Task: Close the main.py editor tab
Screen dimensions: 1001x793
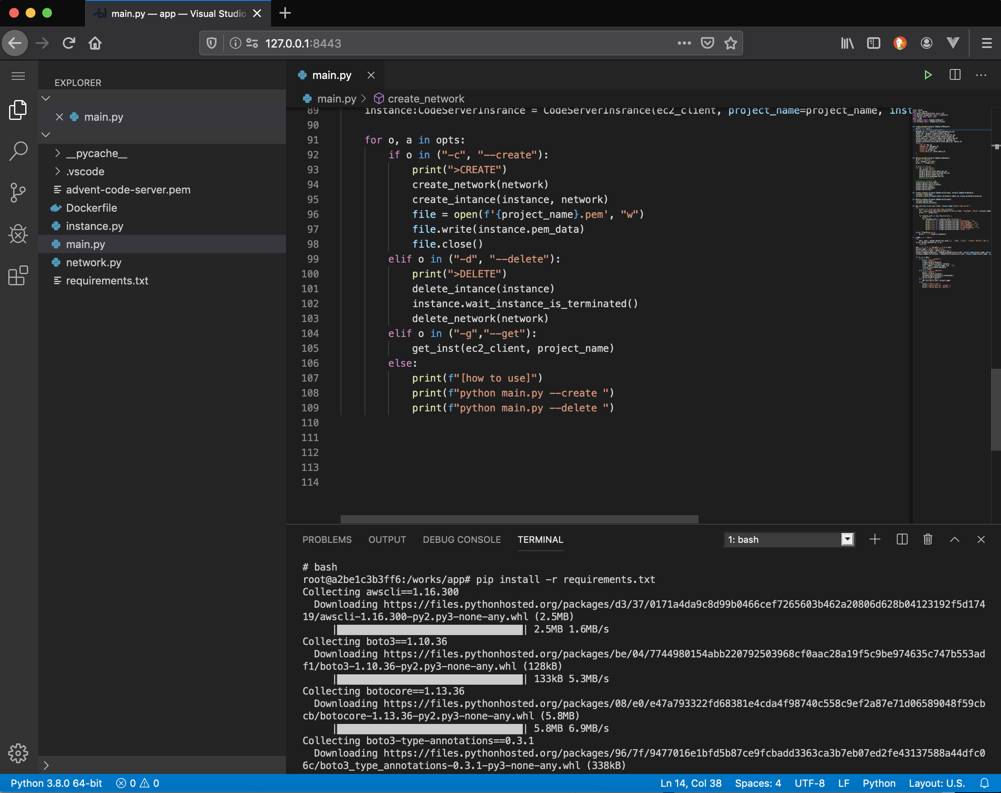Action: coord(371,75)
